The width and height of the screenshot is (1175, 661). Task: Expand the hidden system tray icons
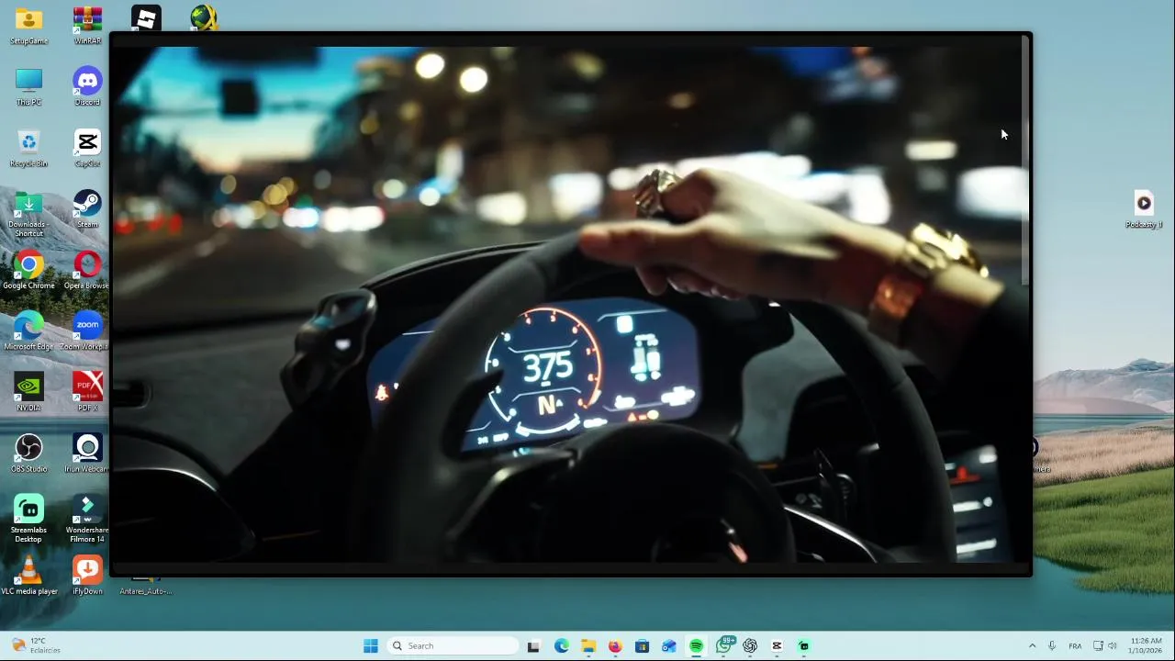click(x=1032, y=646)
